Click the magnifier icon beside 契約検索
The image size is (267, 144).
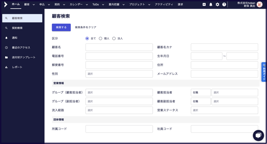point(6,28)
